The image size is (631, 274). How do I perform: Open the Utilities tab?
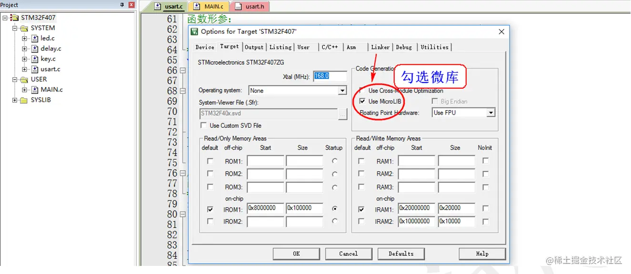point(434,47)
